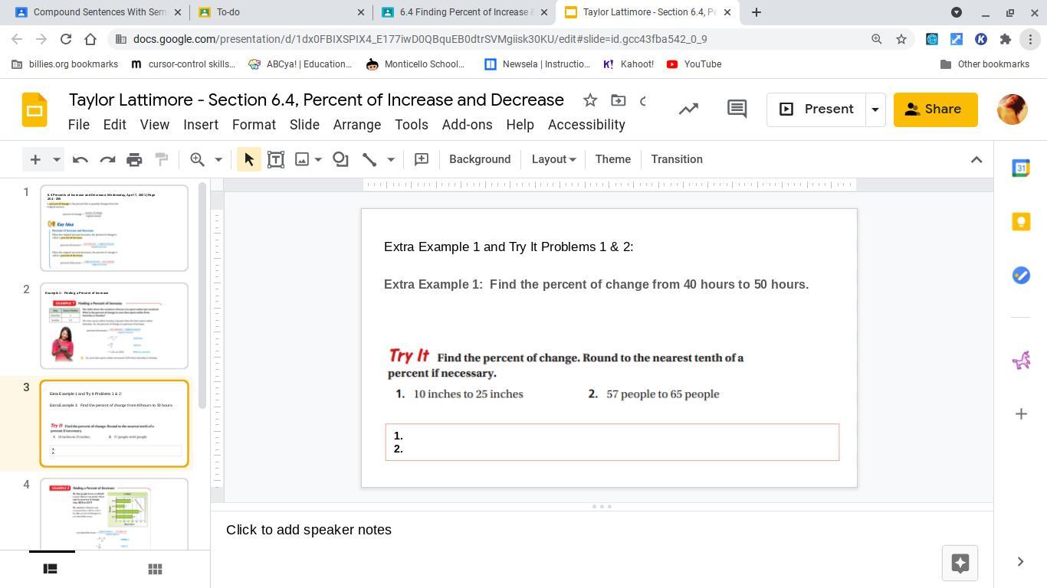Click the Explore button
Screen dimensions: 1047x588
pyautogui.click(x=960, y=563)
